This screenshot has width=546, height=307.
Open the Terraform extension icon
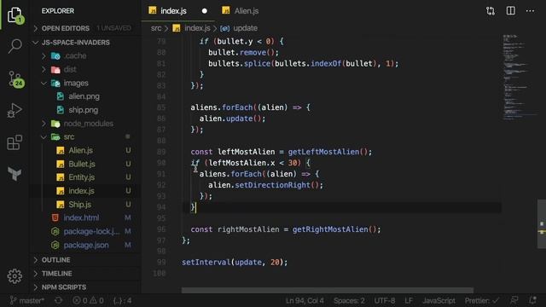15,173
